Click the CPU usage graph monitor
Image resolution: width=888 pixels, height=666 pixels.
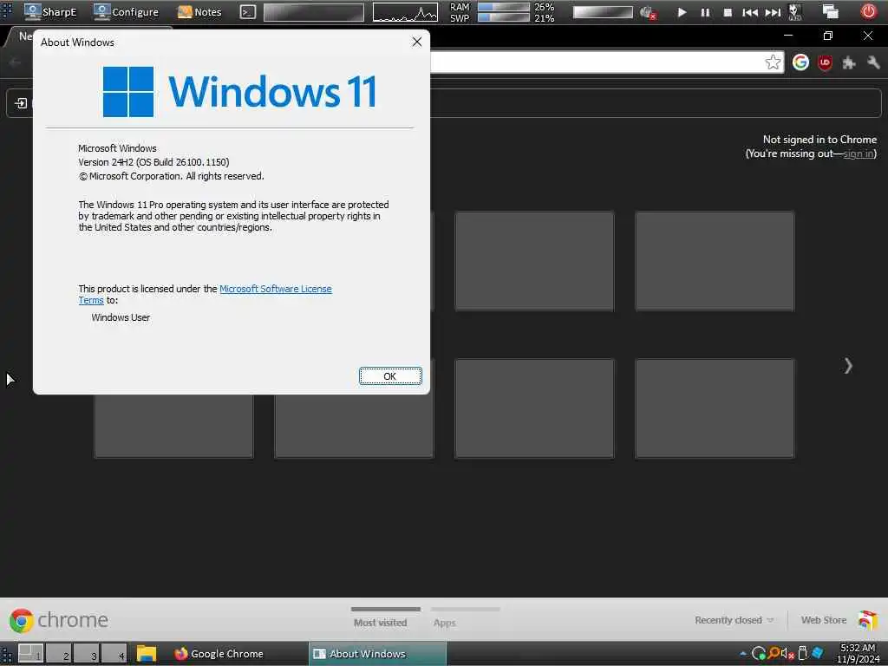tap(405, 12)
